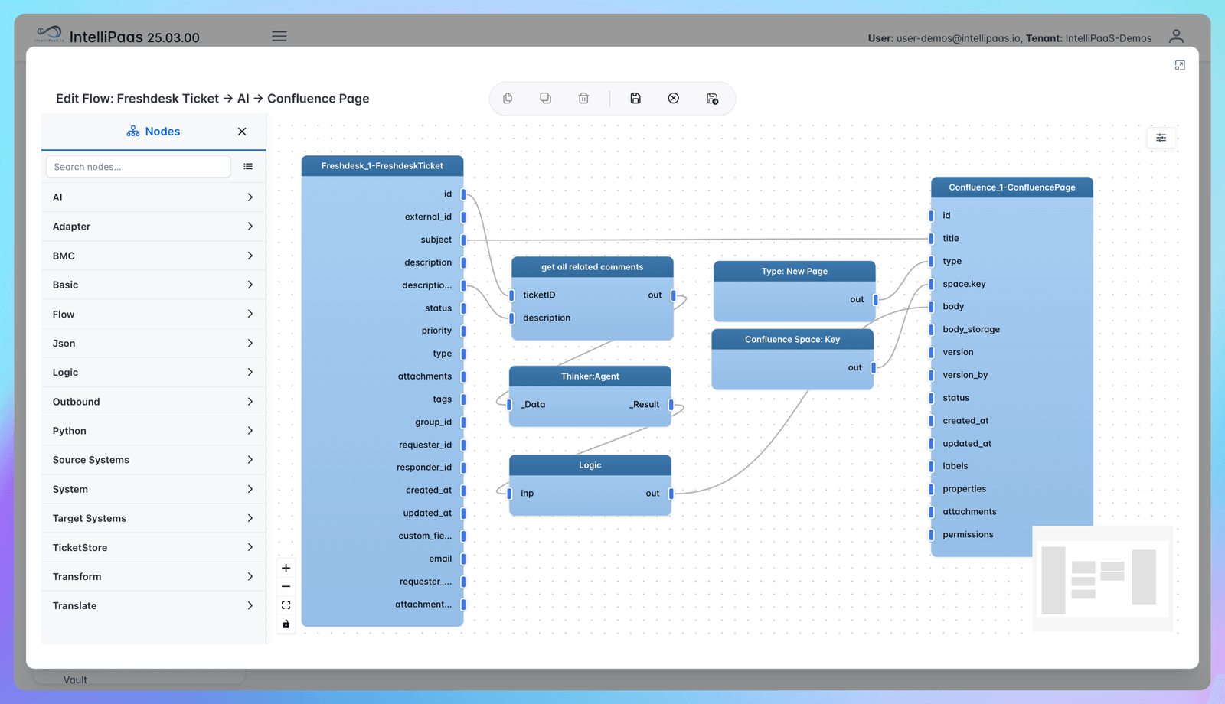Select the duplicate icon next to copy
1225x704 pixels.
click(x=545, y=98)
